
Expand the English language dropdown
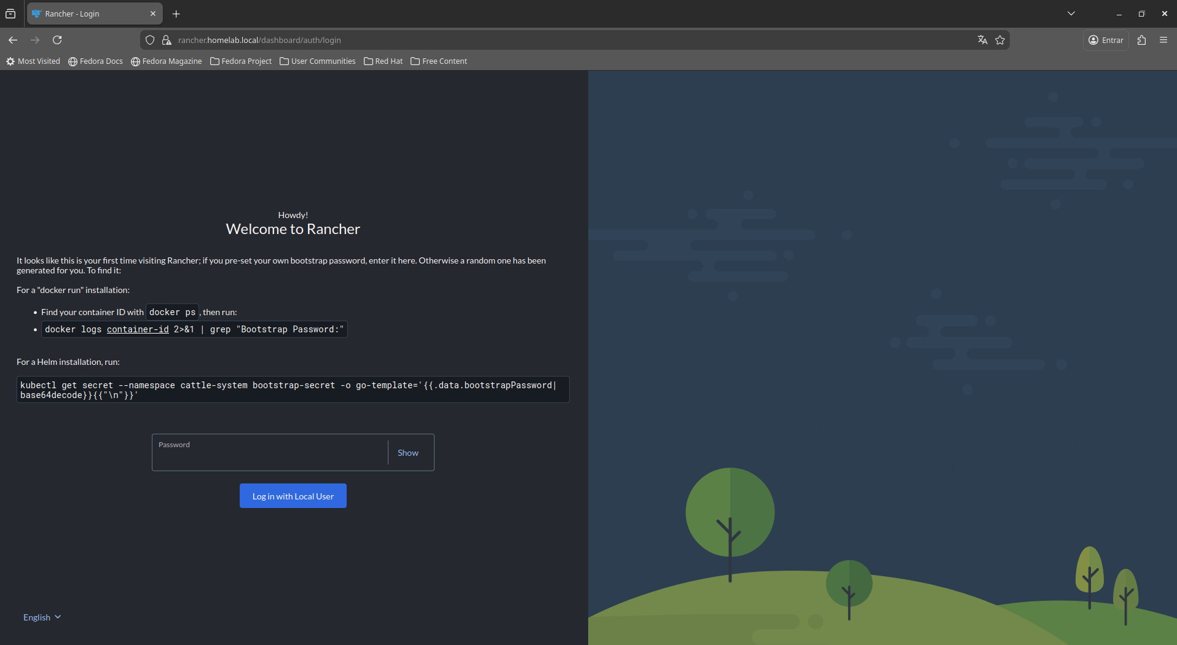pos(42,617)
